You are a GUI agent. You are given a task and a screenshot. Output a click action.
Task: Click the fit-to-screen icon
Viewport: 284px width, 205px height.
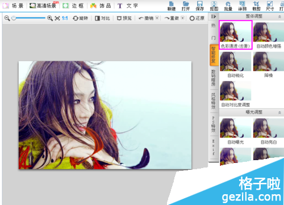(57, 18)
